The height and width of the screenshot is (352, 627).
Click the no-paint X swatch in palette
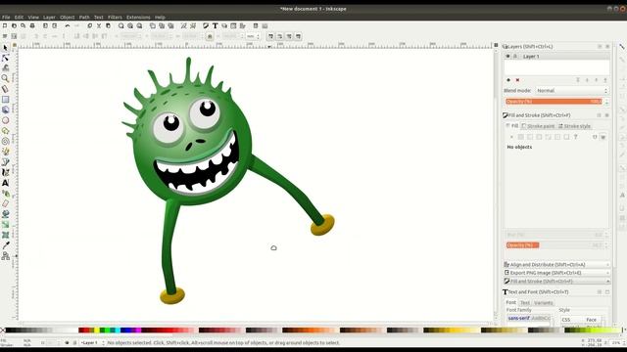pyautogui.click(x=2, y=330)
